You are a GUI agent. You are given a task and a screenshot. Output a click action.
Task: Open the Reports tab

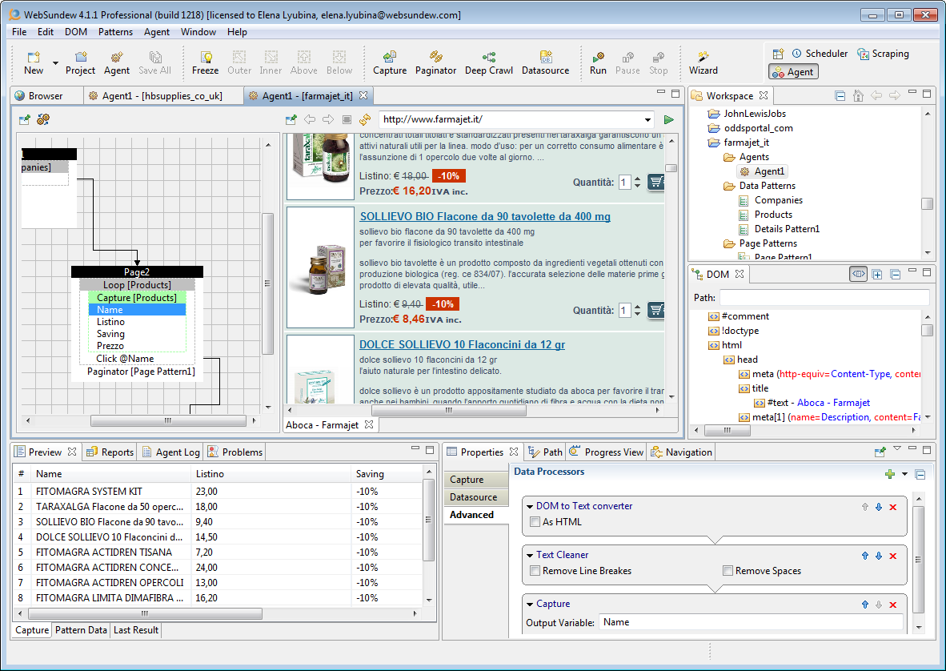tap(110, 452)
